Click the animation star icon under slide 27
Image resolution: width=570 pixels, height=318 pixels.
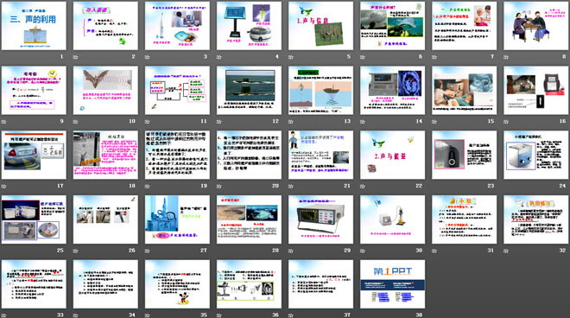(147, 251)
